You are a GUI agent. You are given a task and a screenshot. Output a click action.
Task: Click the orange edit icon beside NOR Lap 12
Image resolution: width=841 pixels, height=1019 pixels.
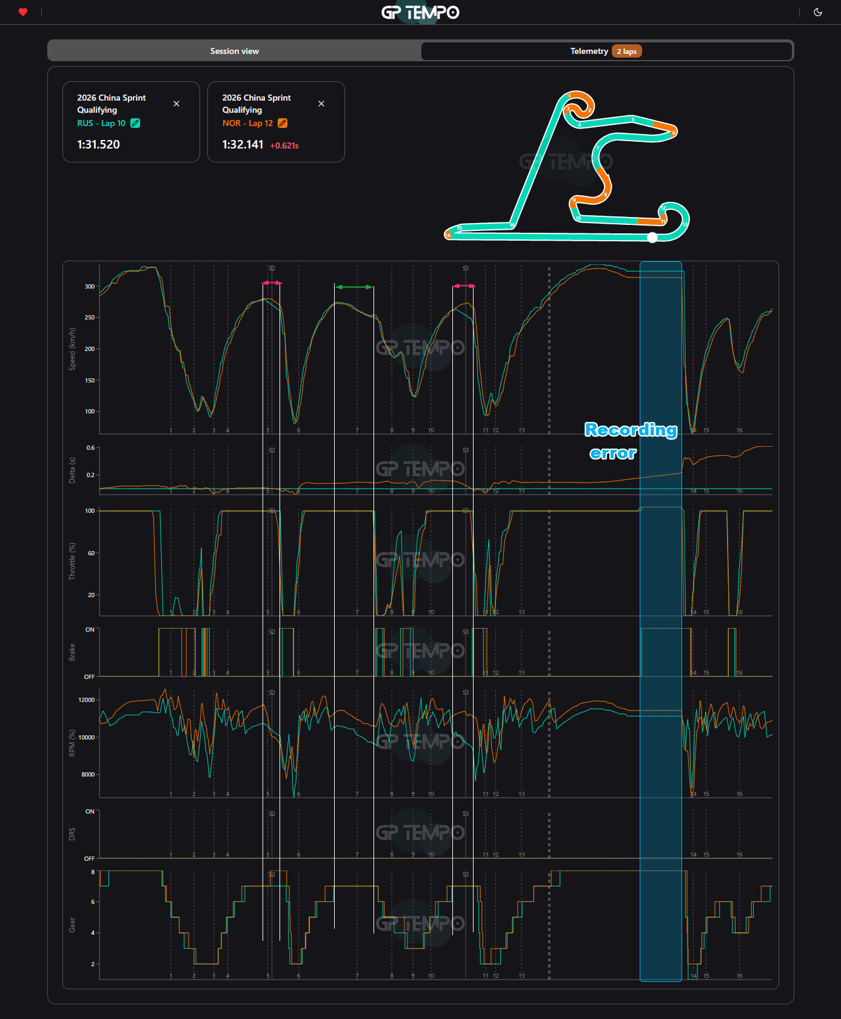coord(283,123)
